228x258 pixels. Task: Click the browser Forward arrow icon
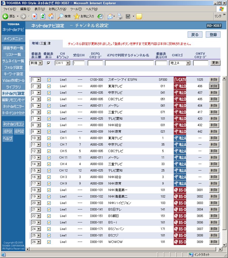pyautogui.click(x=23, y=16)
